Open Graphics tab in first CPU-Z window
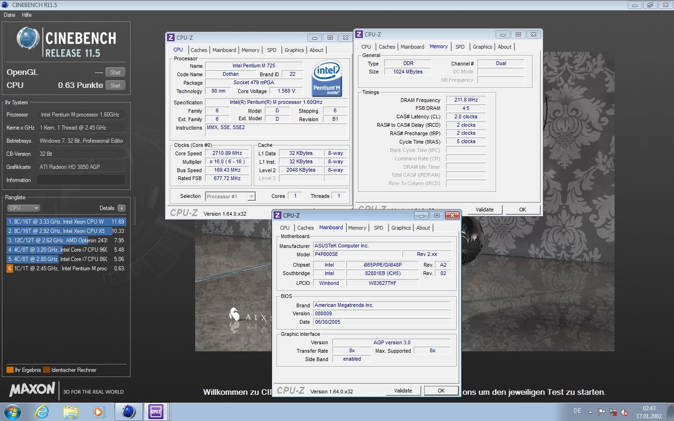The image size is (674, 421). 294,50
